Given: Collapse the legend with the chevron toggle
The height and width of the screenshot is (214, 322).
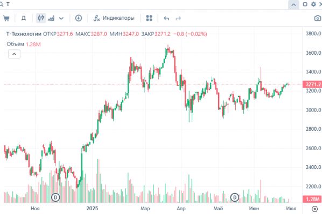Looking at the screenshot, I should (x=14, y=54).
